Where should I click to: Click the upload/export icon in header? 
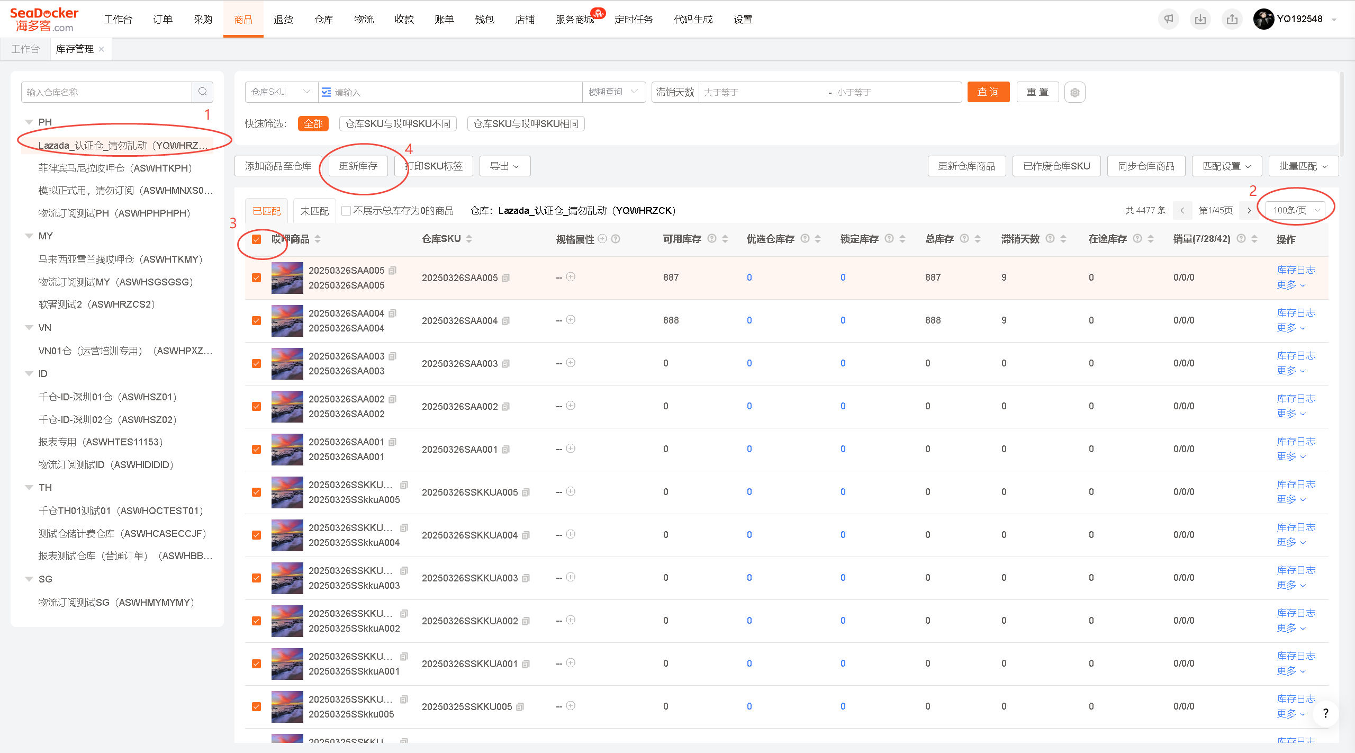coord(1232,19)
